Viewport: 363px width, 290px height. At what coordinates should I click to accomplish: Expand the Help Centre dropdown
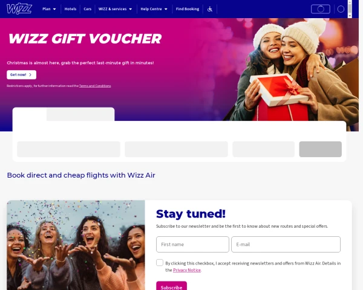pos(154,9)
